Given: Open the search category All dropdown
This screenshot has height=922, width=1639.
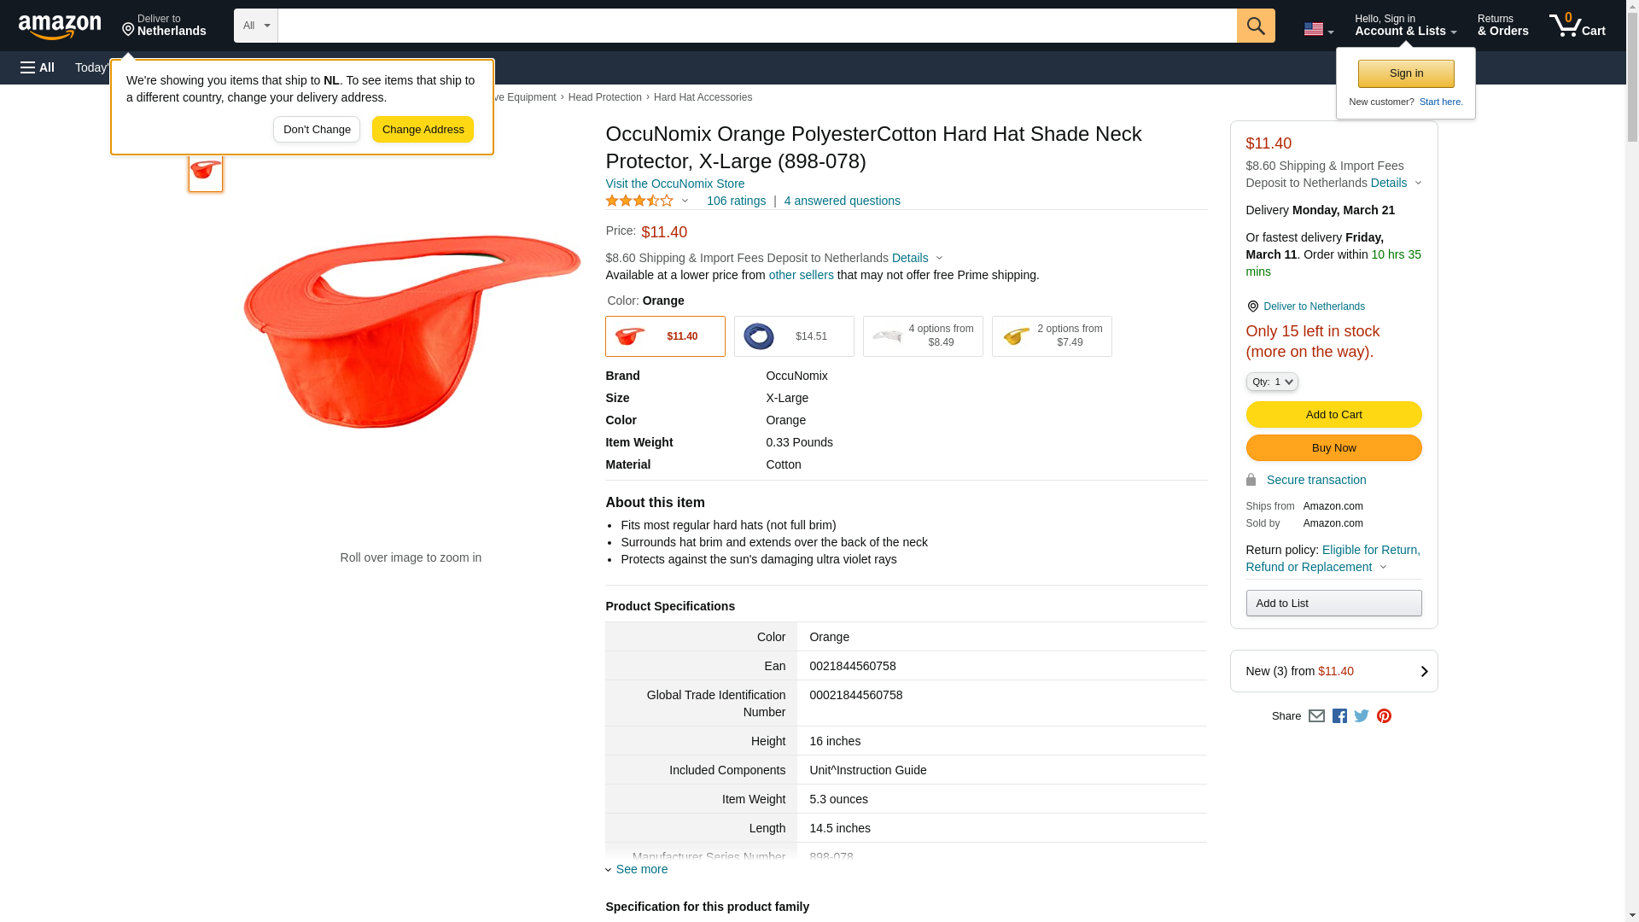Looking at the screenshot, I should (x=256, y=26).
